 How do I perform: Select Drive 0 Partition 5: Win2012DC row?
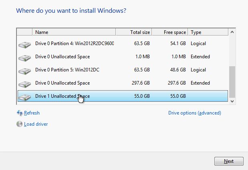click(67, 70)
